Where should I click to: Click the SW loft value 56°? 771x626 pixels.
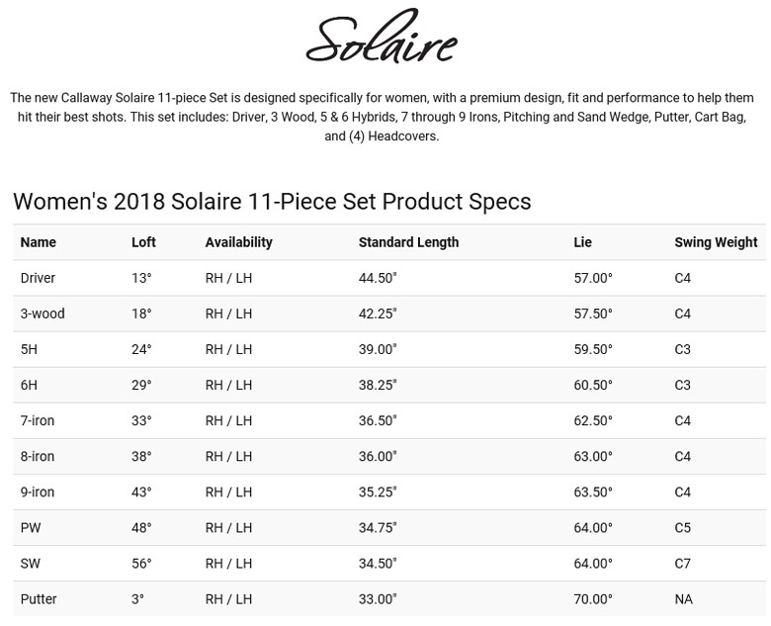(x=141, y=564)
